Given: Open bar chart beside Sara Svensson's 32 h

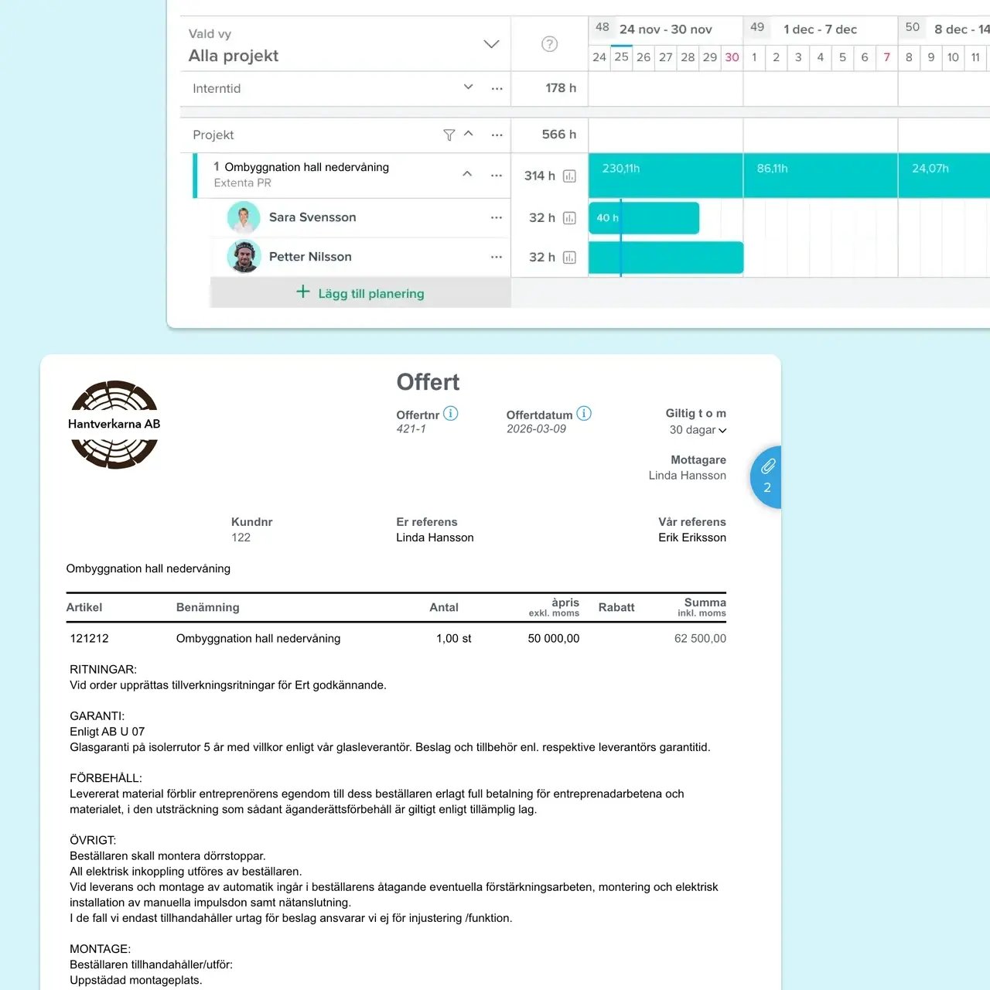Looking at the screenshot, I should tap(570, 217).
